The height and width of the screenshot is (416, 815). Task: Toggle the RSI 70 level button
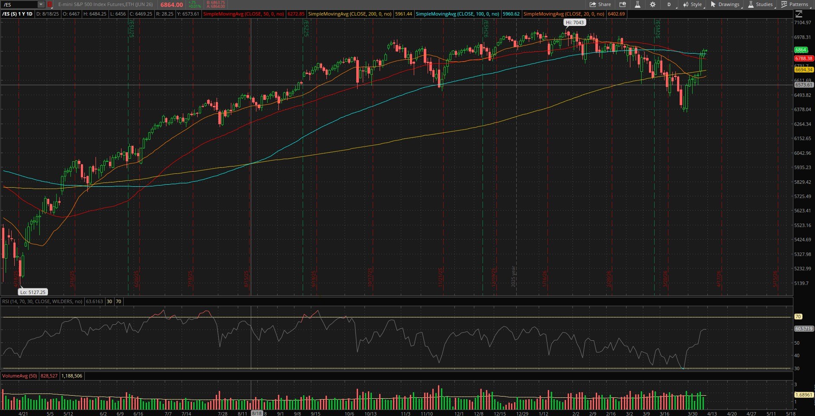[x=118, y=301]
